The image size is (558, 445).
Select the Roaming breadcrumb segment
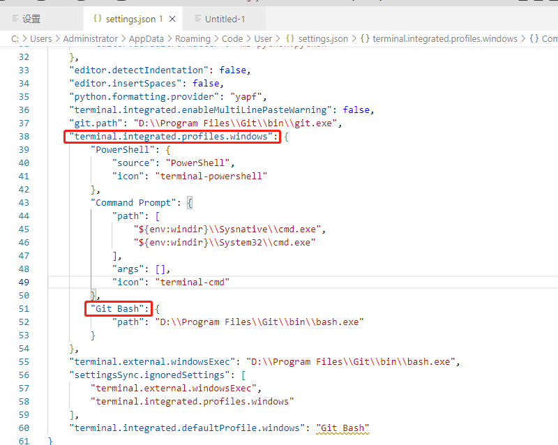point(193,38)
